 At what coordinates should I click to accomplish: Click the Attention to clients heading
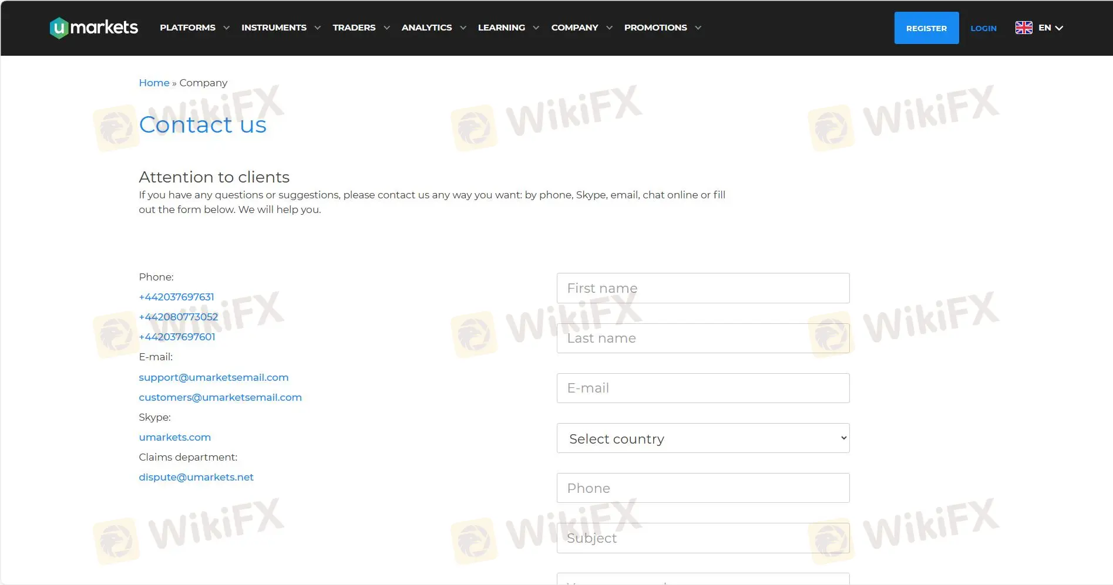point(214,177)
